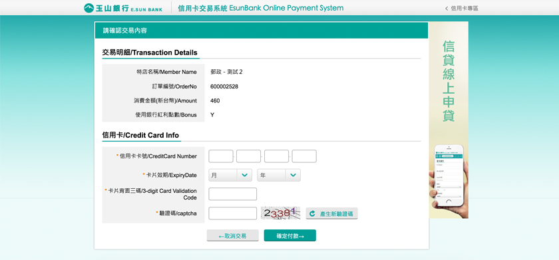This screenshot has height=260, width=559.
Task: Focus the fourth credit card number box
Action: click(x=304, y=156)
